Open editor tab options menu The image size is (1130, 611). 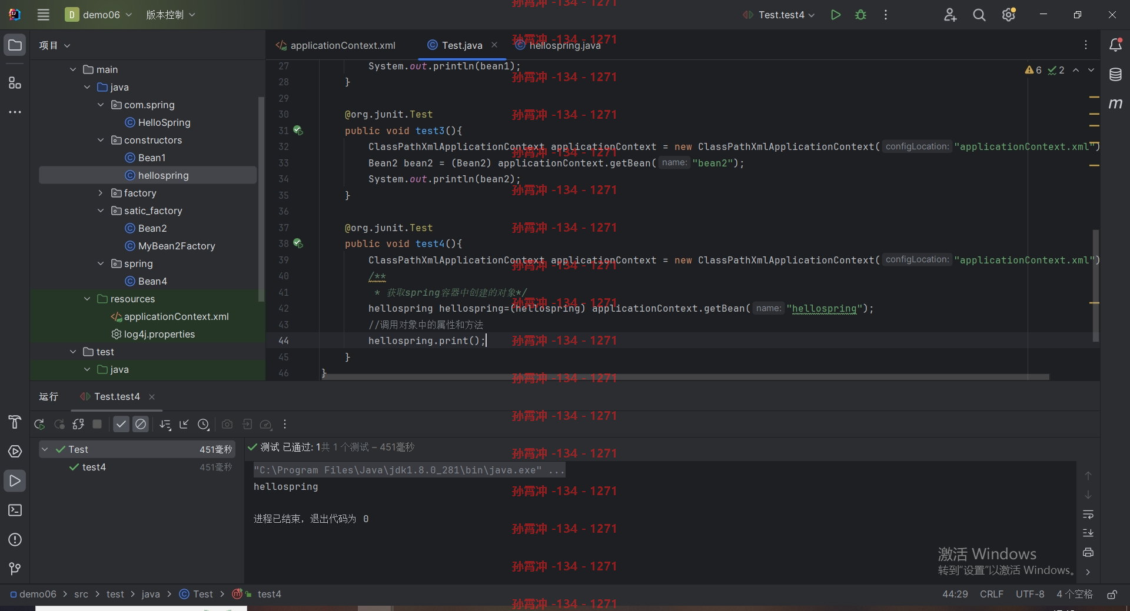(x=1086, y=45)
